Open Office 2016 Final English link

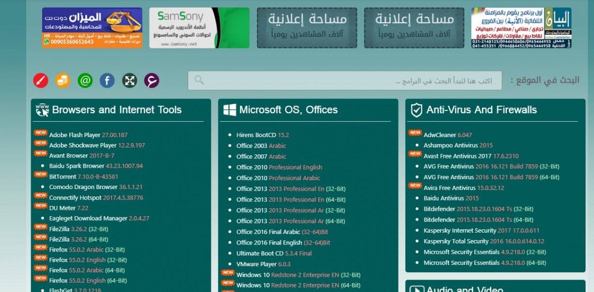(283, 243)
